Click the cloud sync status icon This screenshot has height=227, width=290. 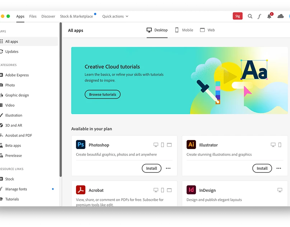pos(281,16)
